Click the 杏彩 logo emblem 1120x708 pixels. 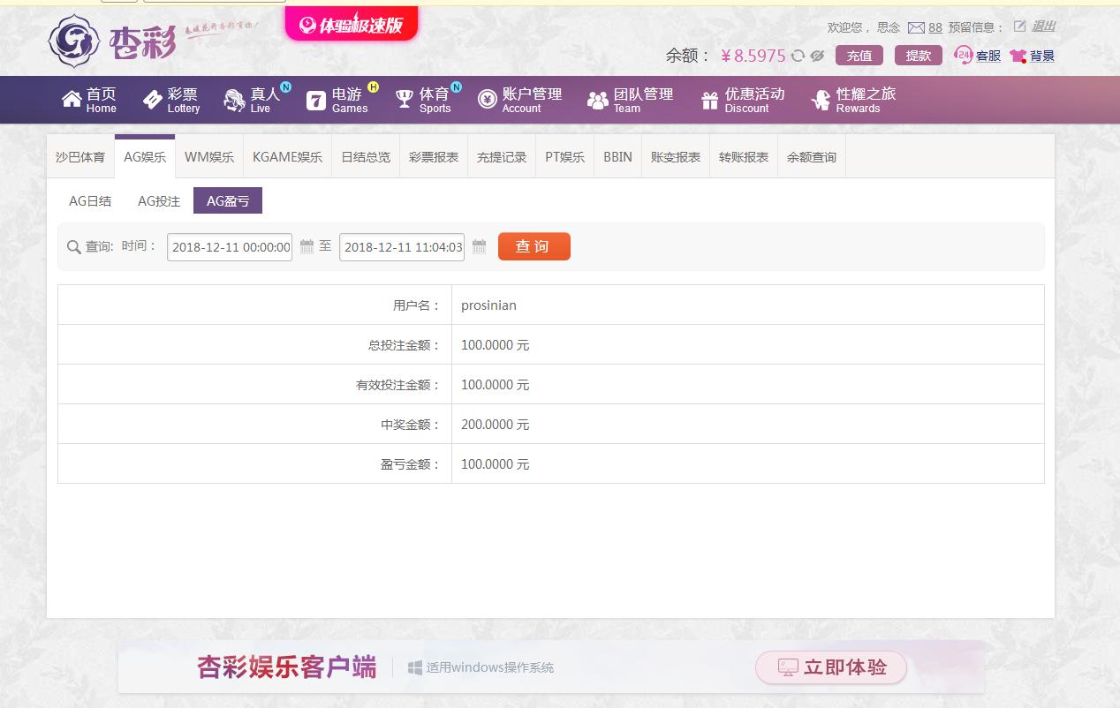[x=74, y=41]
